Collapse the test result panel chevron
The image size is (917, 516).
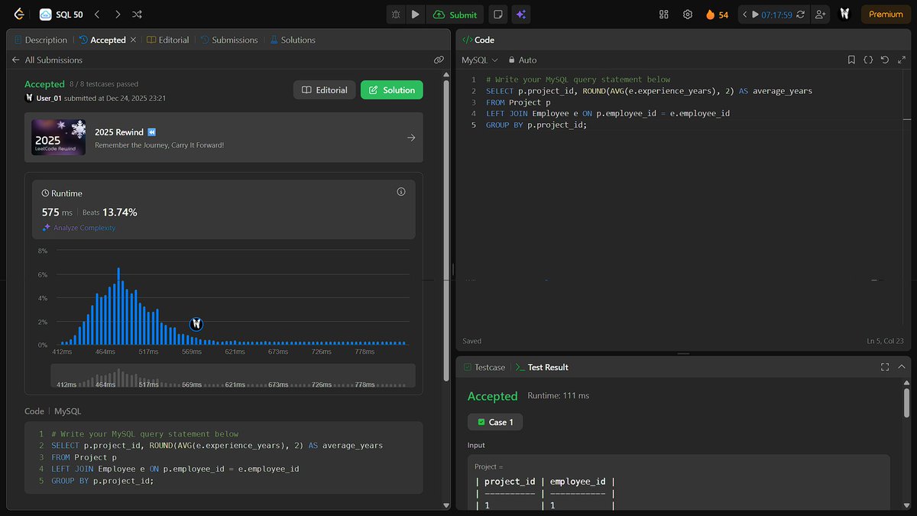click(x=901, y=367)
